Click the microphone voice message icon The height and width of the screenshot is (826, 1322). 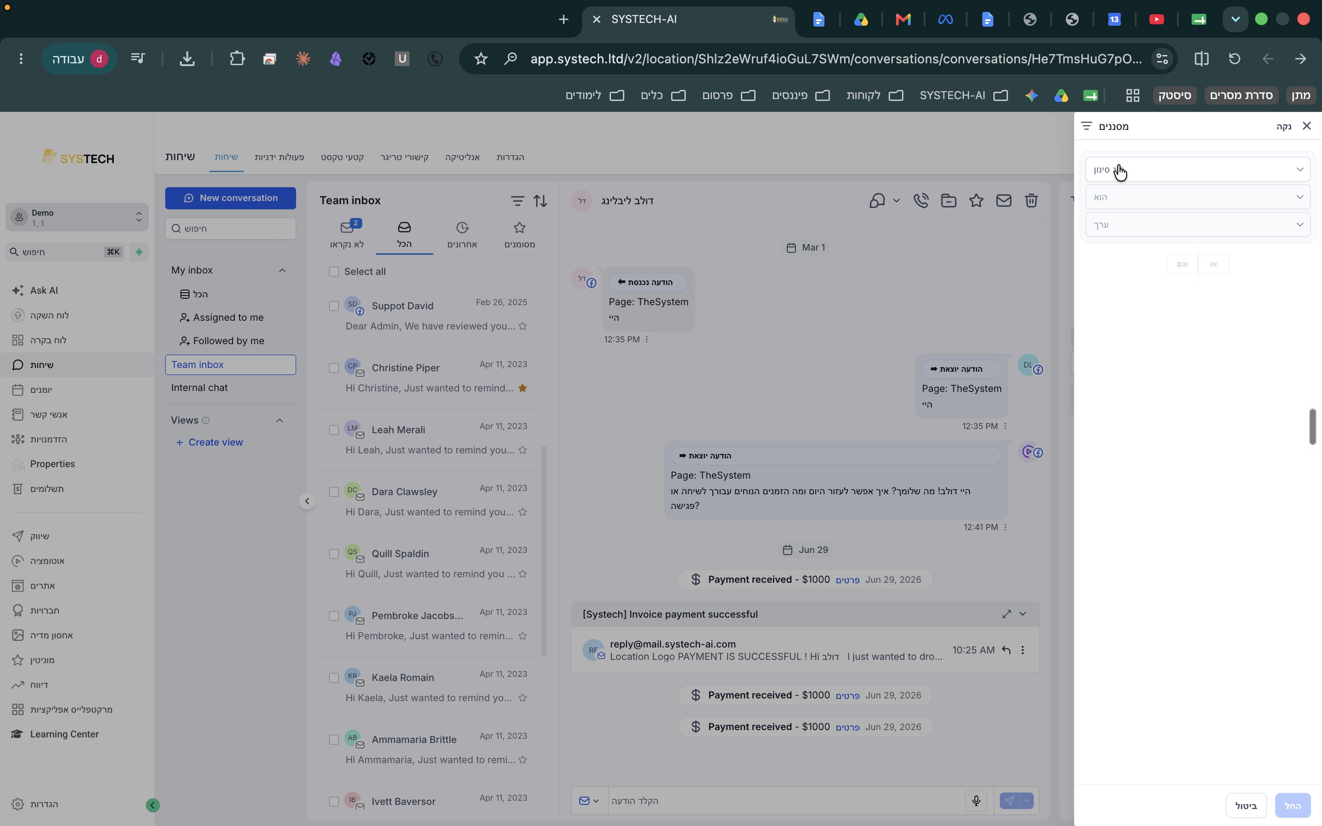[x=976, y=801]
